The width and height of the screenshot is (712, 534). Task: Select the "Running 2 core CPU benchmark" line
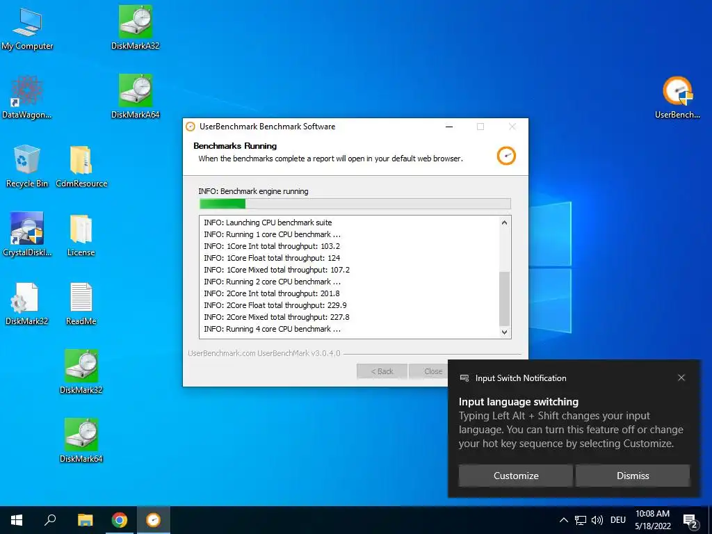click(x=272, y=282)
